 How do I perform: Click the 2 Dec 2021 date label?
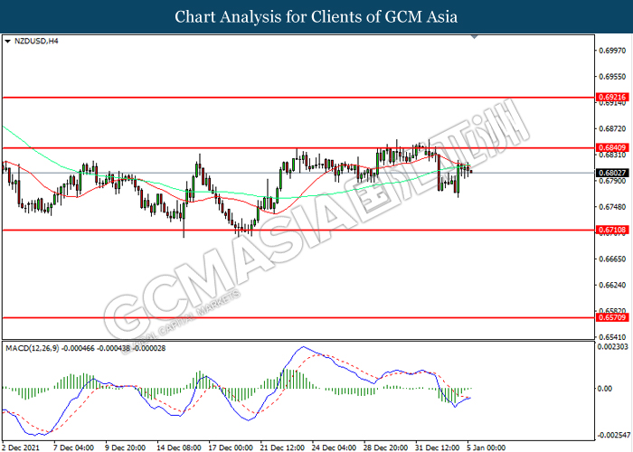point(21,447)
